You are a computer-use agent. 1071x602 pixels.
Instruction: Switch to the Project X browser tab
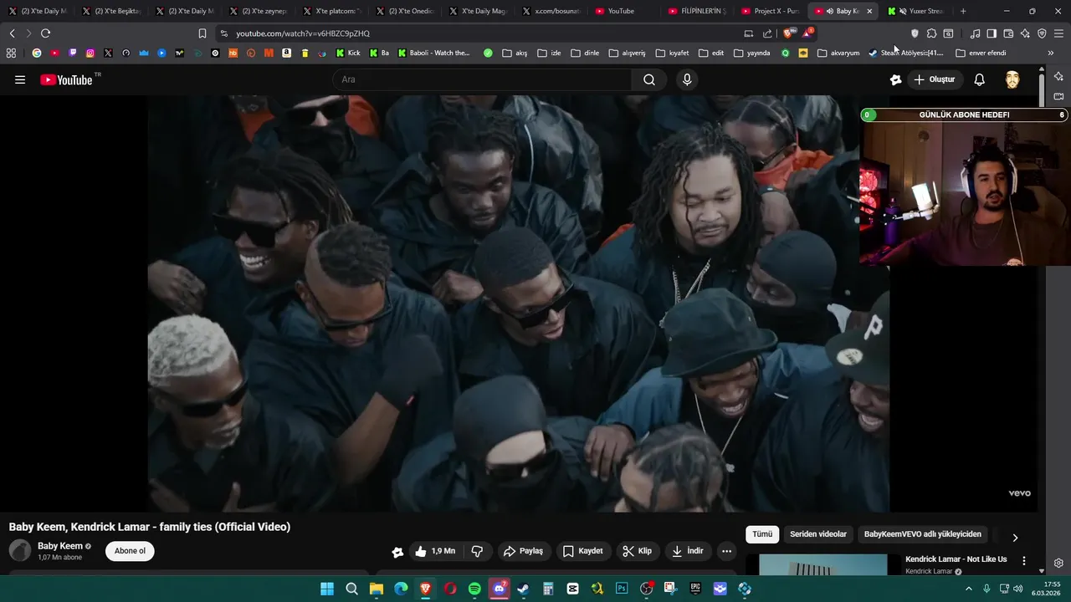[x=771, y=11]
